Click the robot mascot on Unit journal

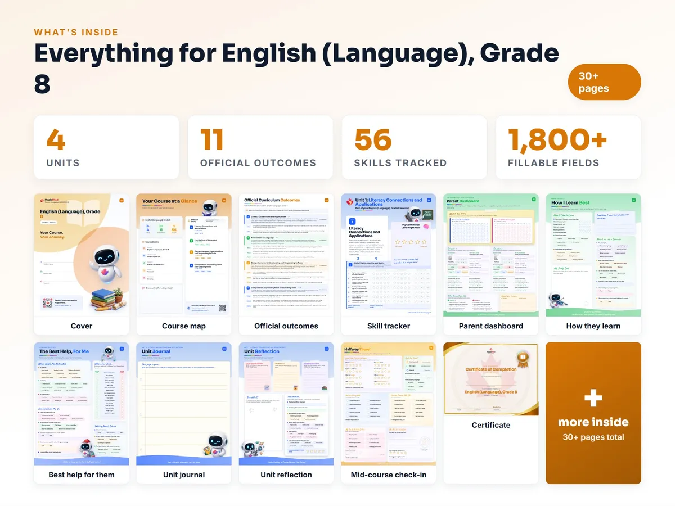216,444
